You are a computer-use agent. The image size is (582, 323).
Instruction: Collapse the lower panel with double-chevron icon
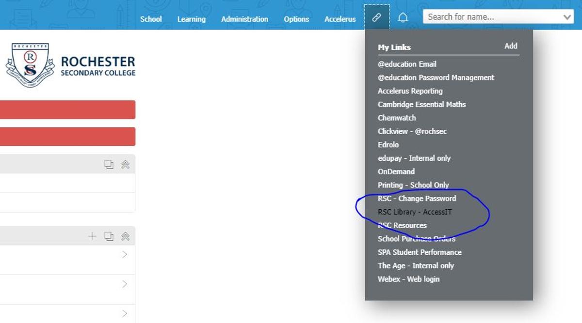click(125, 236)
